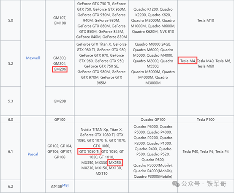
Task: Click the GP108 chip text
Action: pos(60,157)
